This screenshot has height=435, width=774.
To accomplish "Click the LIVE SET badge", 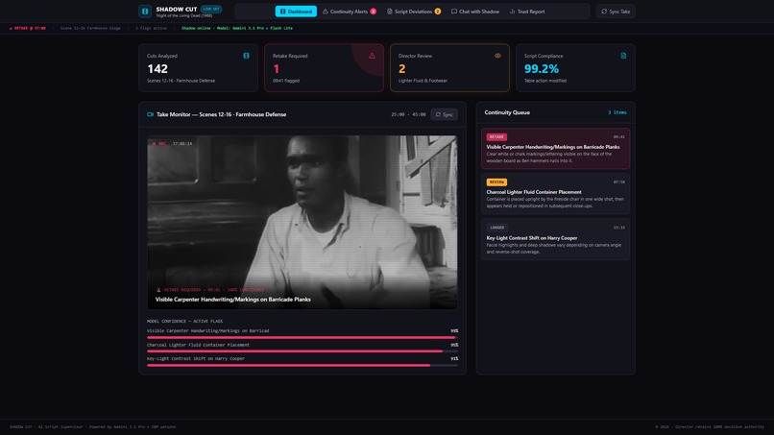I will click(211, 9).
